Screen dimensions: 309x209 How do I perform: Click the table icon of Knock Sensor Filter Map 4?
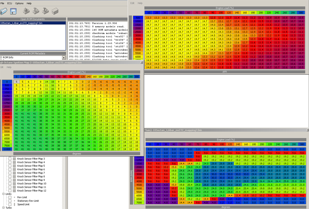tap(14, 162)
